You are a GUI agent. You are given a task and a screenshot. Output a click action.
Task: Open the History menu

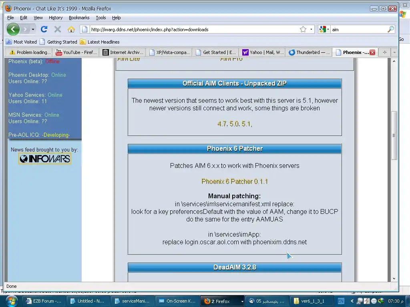(56, 18)
